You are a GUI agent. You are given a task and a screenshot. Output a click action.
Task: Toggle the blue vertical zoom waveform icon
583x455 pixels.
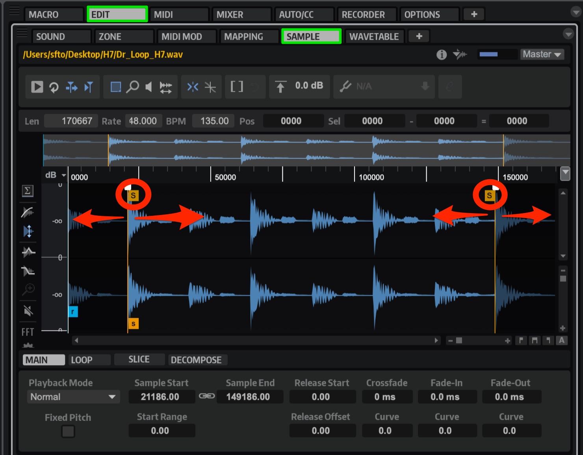[28, 231]
